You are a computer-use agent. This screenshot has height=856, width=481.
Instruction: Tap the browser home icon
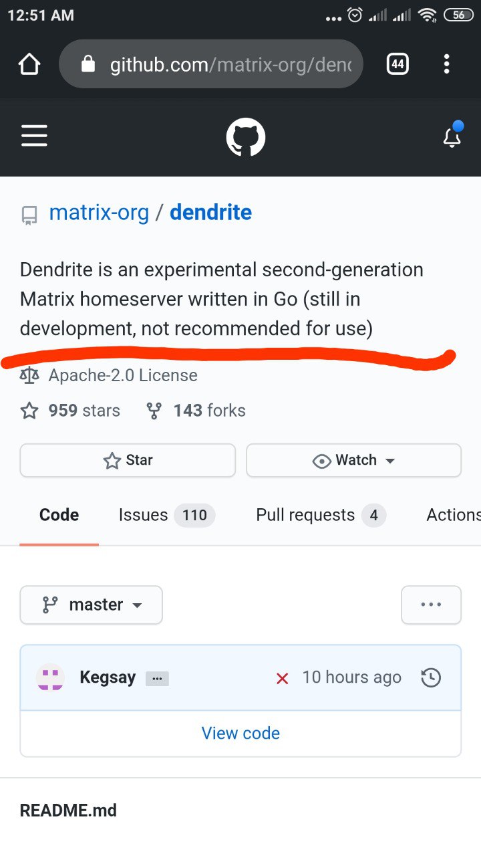29,64
